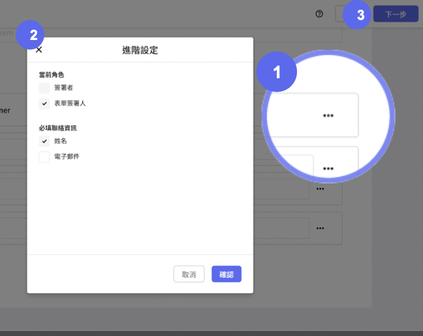Click the 電子郵件 label text
The image size is (423, 336).
point(67,157)
